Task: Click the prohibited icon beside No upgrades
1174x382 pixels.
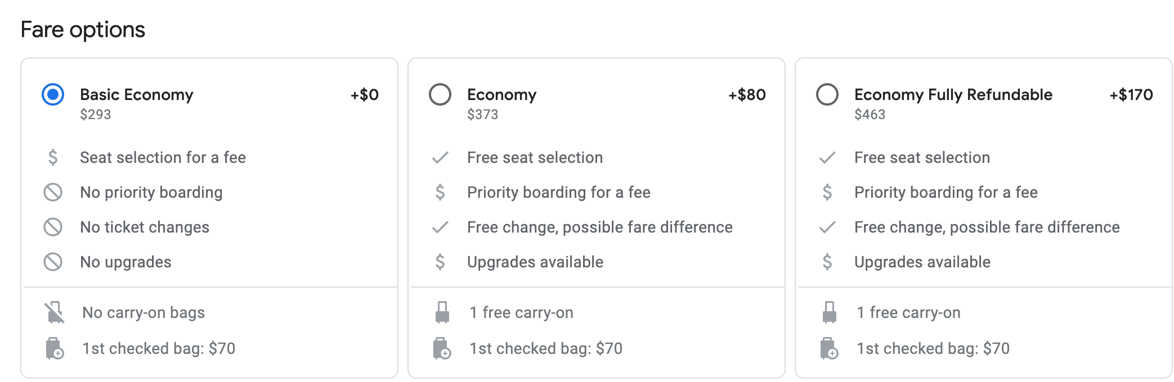Action: [53, 262]
